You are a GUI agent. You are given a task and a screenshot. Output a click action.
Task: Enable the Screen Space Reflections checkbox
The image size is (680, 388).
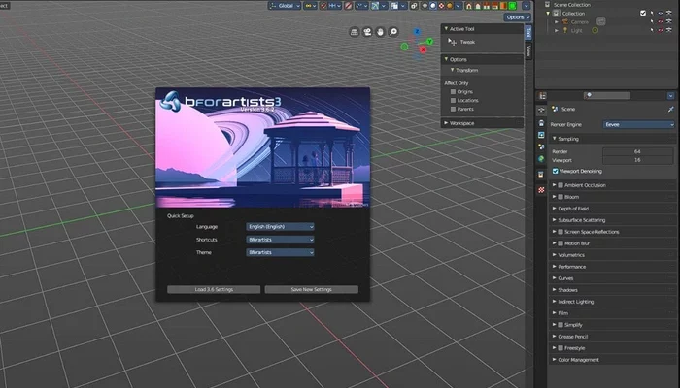pos(561,232)
